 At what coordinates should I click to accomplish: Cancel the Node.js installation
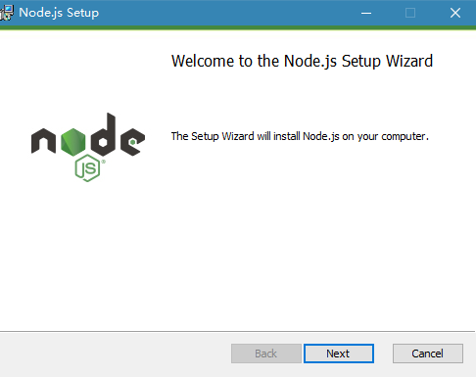point(428,353)
